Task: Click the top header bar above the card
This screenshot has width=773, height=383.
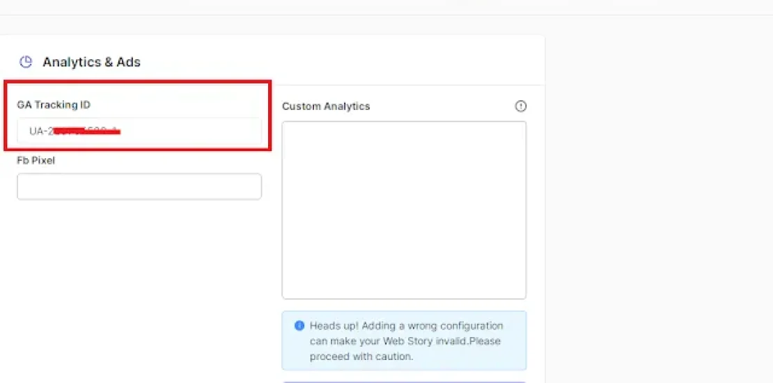Action: 386,7
